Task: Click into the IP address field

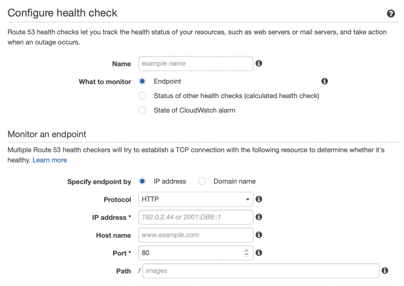Action: pyautogui.click(x=196, y=217)
